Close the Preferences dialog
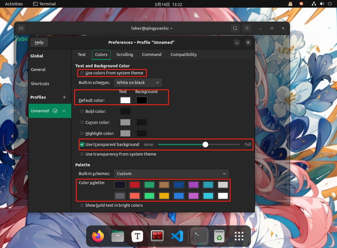337x248 pixels. coord(248,42)
